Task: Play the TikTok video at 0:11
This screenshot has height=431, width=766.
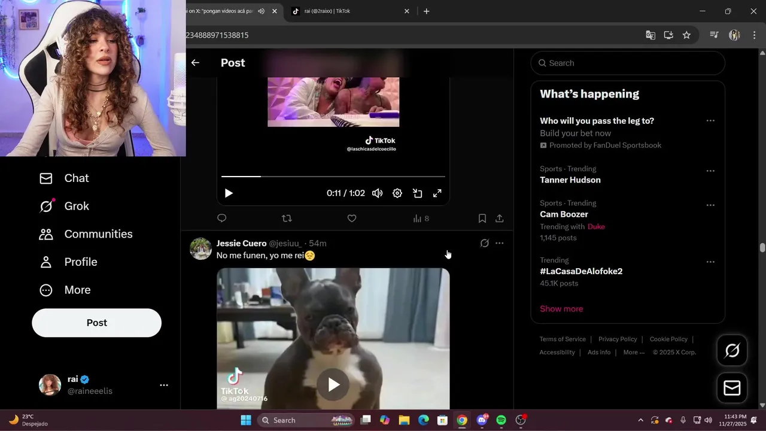Action: point(229,193)
